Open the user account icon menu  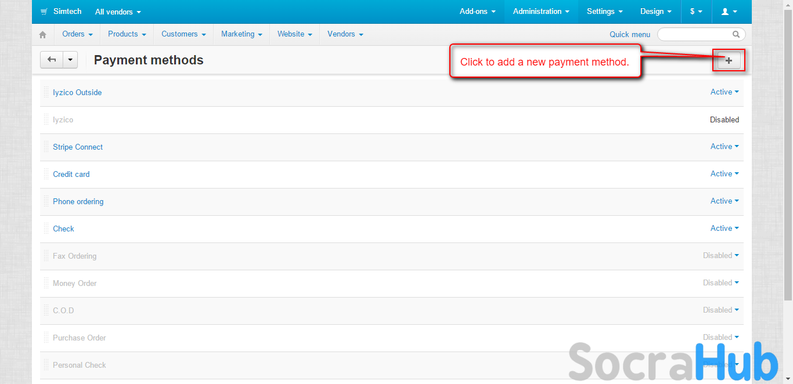click(729, 12)
